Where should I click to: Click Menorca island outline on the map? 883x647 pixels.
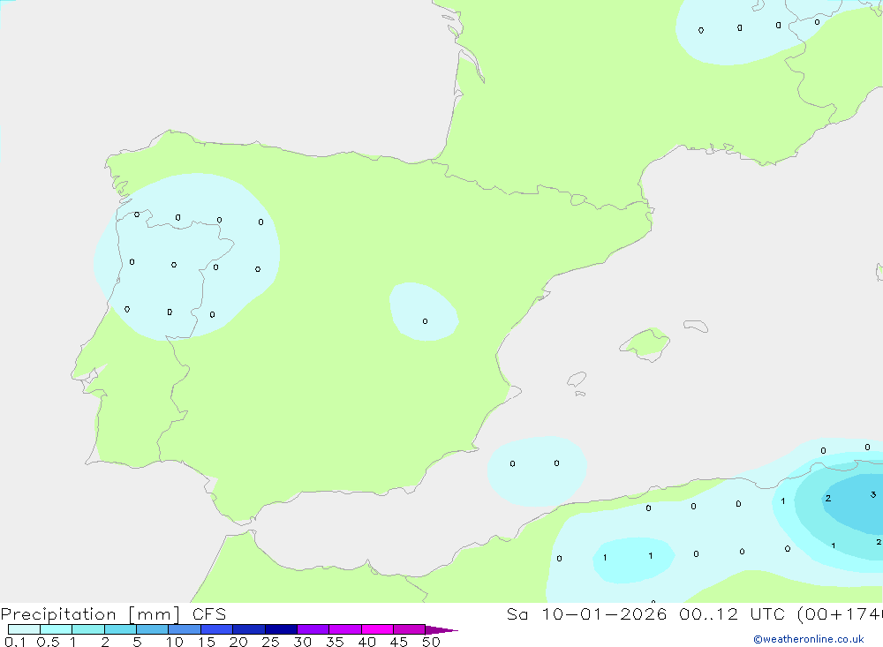tap(696, 326)
